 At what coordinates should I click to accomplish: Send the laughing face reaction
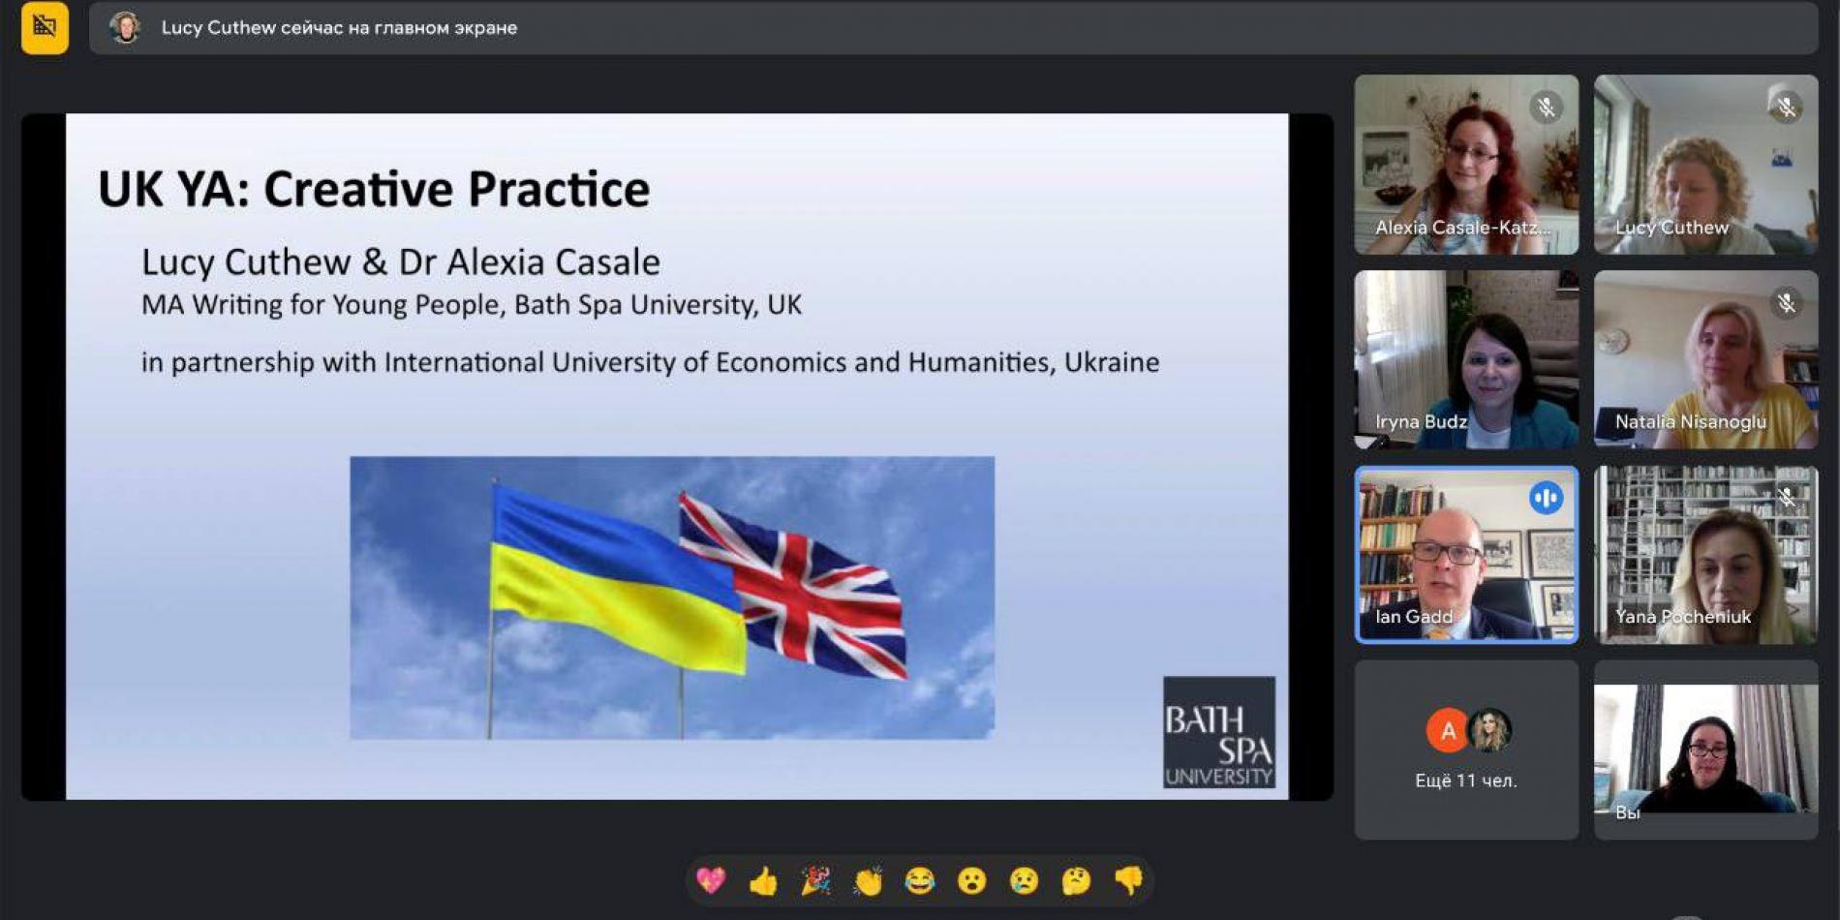tap(920, 880)
